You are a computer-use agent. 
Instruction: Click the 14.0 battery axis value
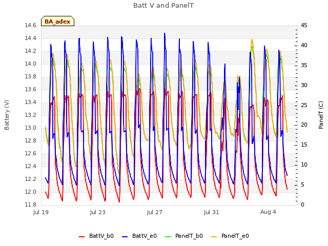click(x=31, y=64)
